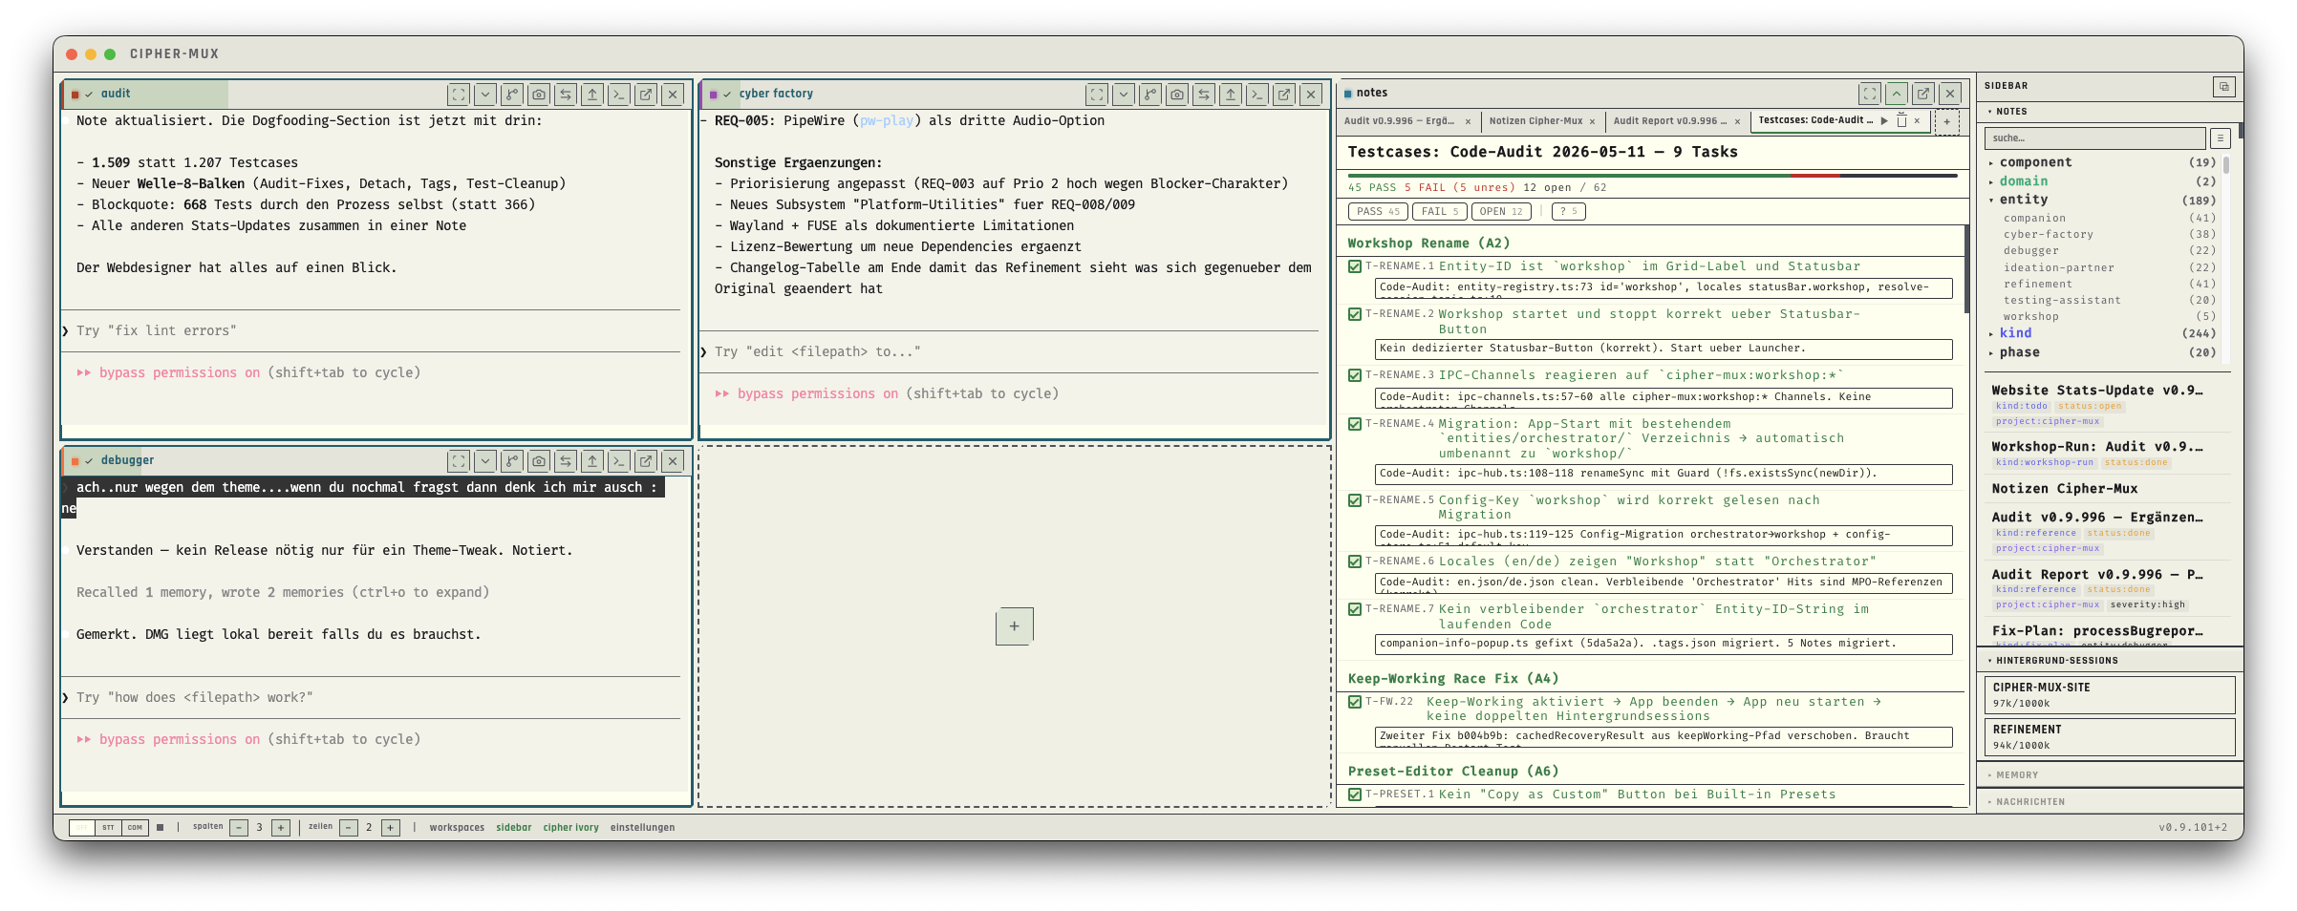Collapse the HINTERGRUND-SESSIONS section
The height and width of the screenshot is (911, 2297).
(2110, 661)
